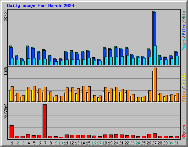Viewport: 188px width, 147px height.
Task: Click the chart title "Daily usage for March 2024"
Action: pyautogui.click(x=40, y=6)
